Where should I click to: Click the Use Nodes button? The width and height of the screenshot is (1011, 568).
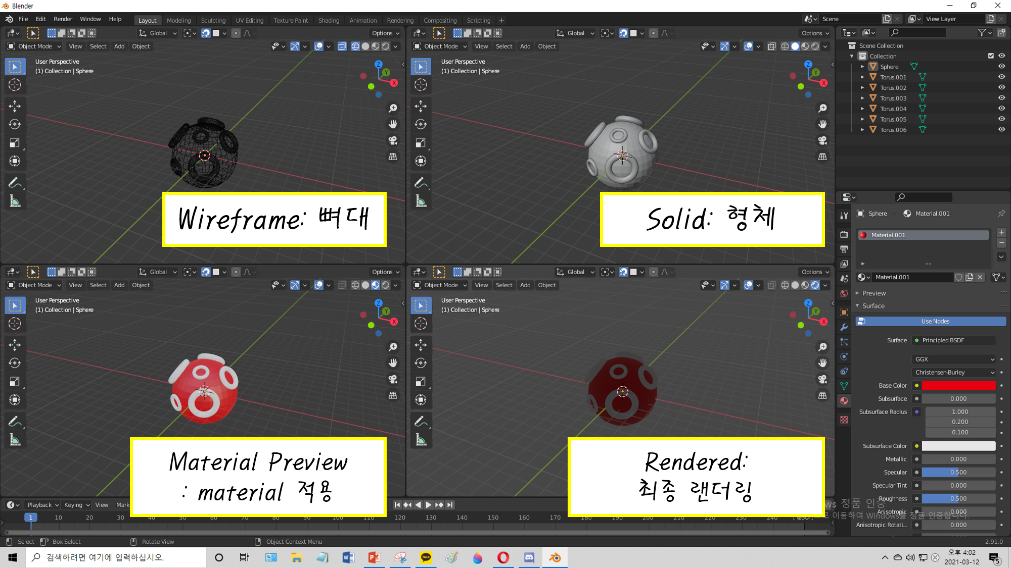click(935, 322)
